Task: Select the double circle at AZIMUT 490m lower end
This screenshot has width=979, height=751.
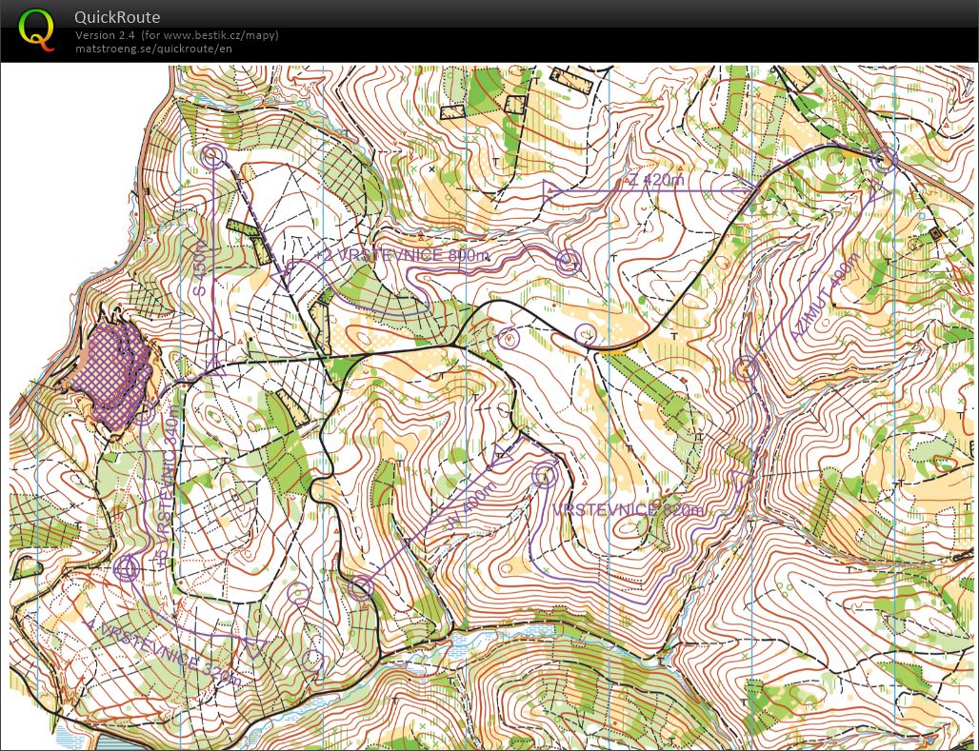Action: coord(746,368)
